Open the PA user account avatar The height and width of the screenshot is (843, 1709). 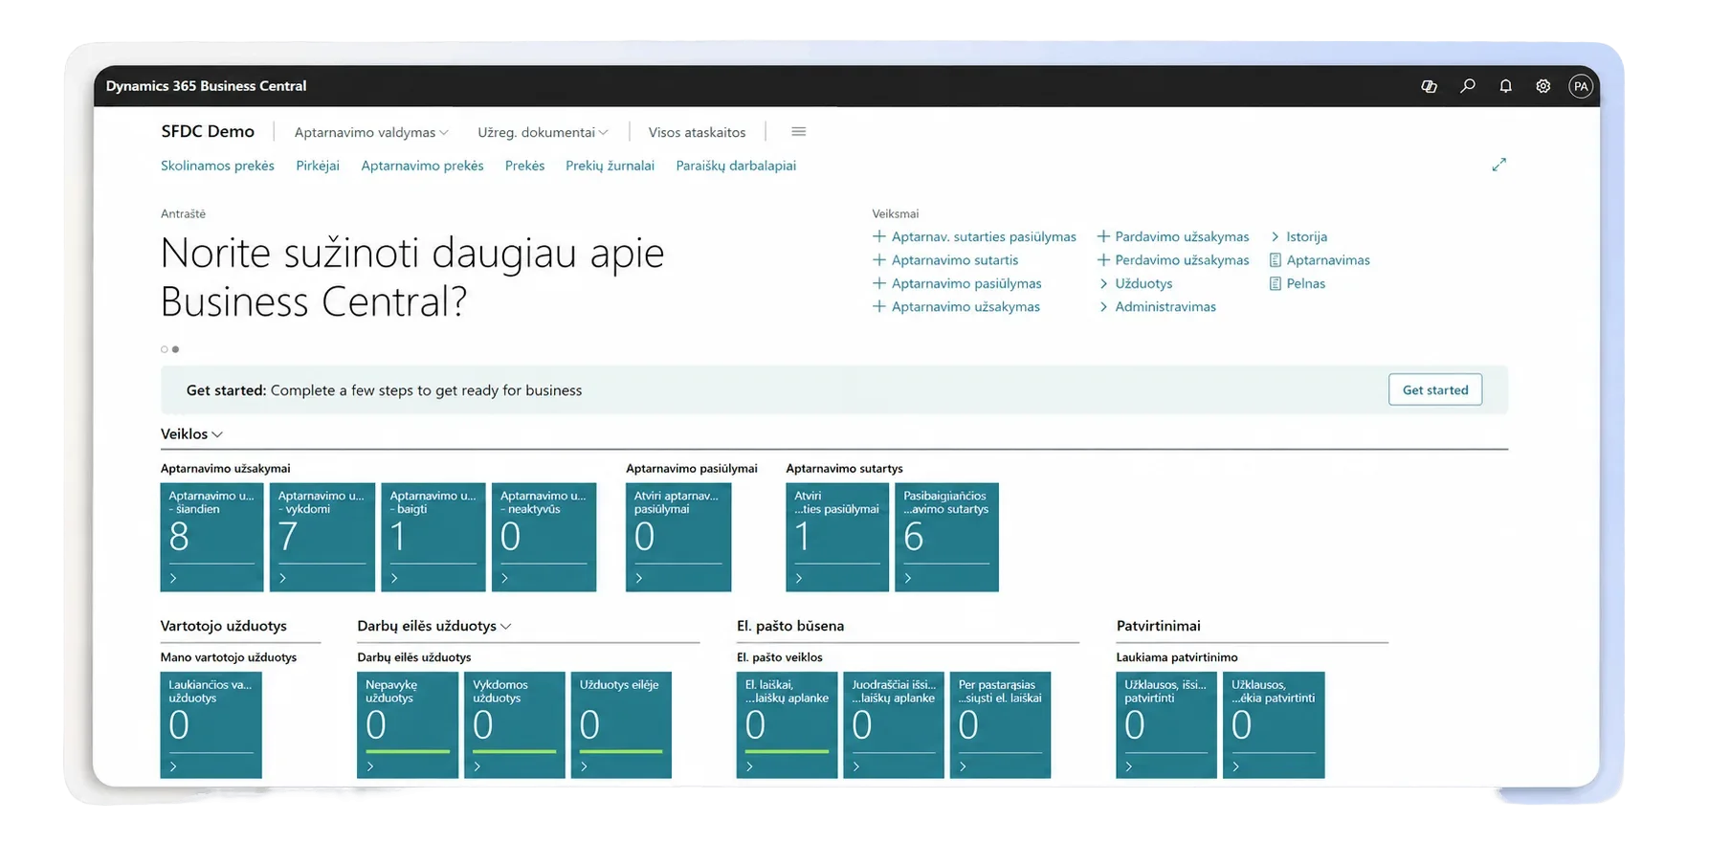pyautogui.click(x=1581, y=86)
